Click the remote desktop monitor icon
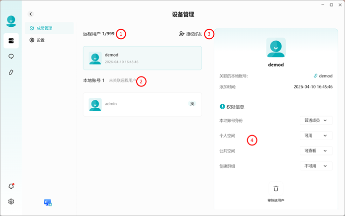Viewport: 345px width, 216px height. [x=48, y=203]
